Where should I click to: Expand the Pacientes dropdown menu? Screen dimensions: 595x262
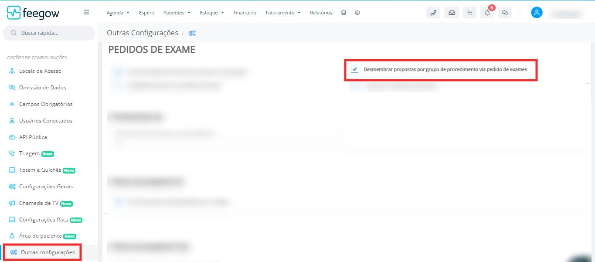[177, 13]
